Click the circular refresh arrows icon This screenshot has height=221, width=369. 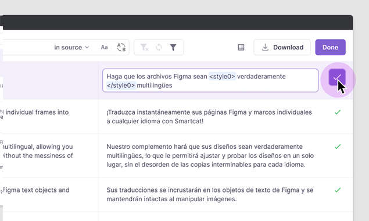[x=159, y=47]
